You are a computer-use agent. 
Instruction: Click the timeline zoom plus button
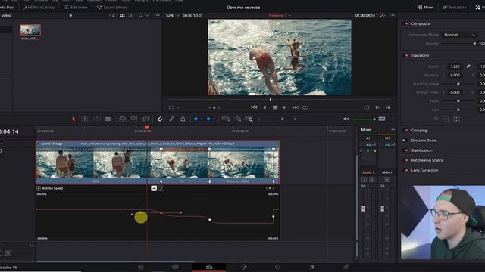click(295, 119)
